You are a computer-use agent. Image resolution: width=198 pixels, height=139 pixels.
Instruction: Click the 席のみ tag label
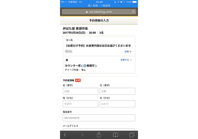click(x=68, y=51)
